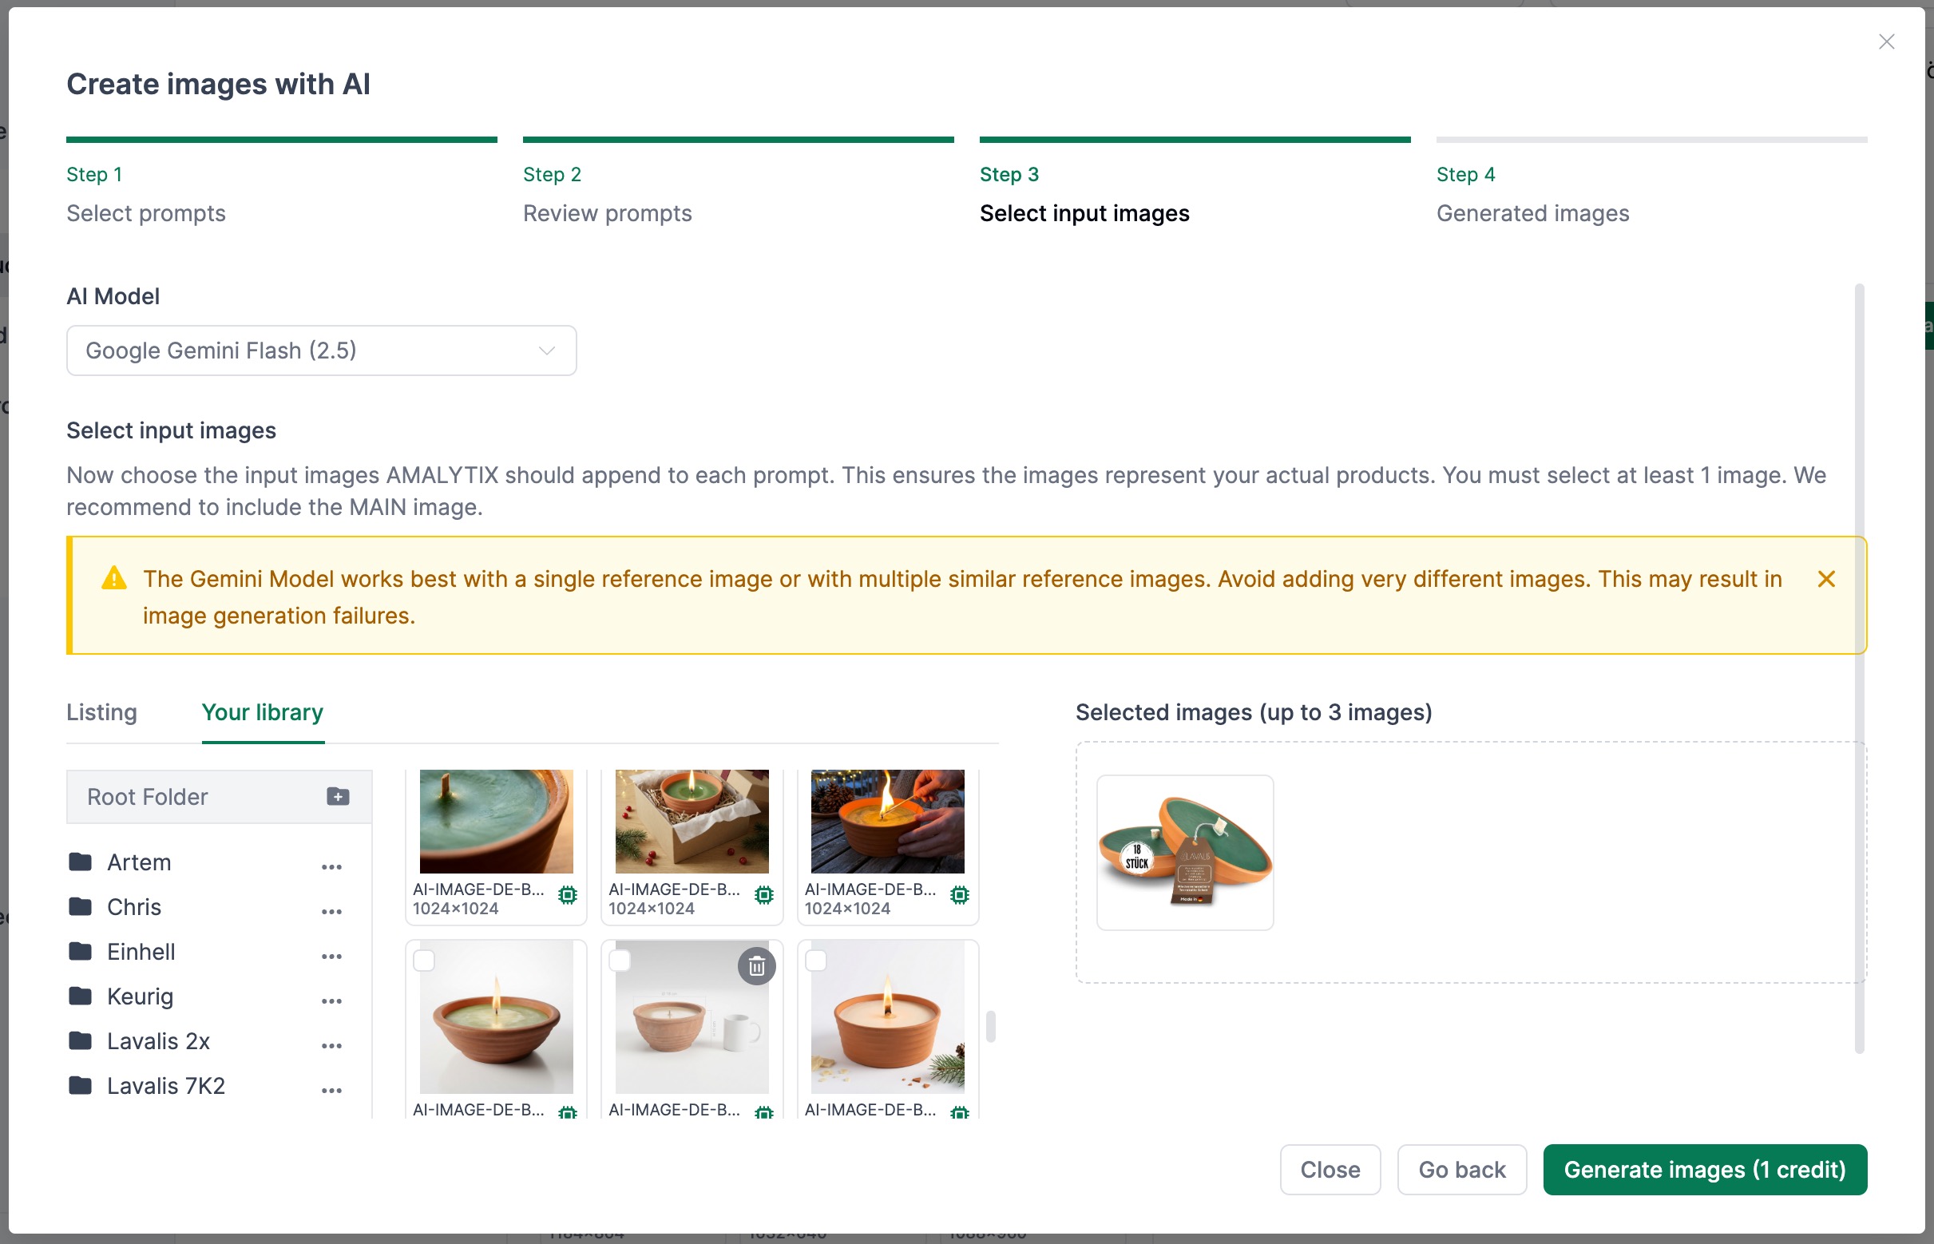The height and width of the screenshot is (1244, 1934).
Task: Open the three-dot menu for Einhell folder
Action: click(331, 957)
